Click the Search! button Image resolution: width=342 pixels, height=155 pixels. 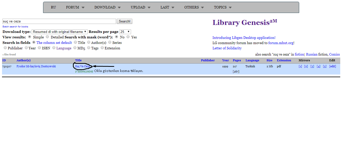coord(125,21)
